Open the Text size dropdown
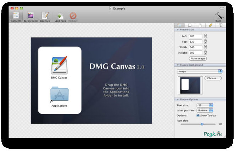The width and height of the screenshot is (240, 152). [x=205, y=105]
